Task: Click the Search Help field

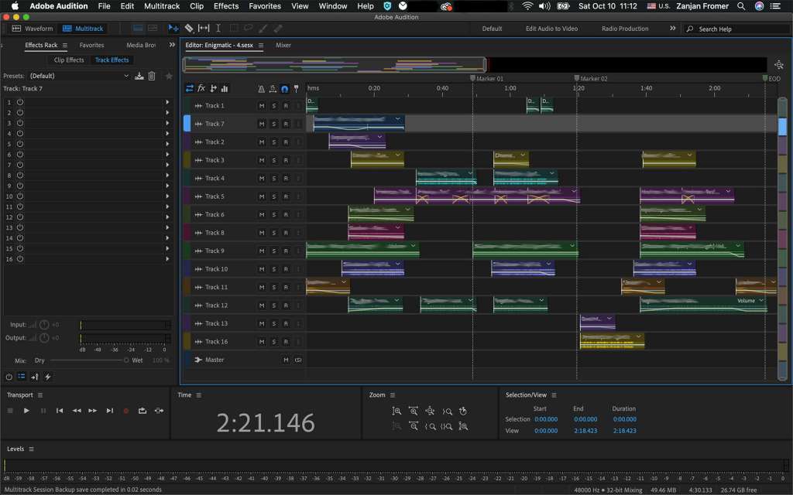Action: click(x=736, y=29)
